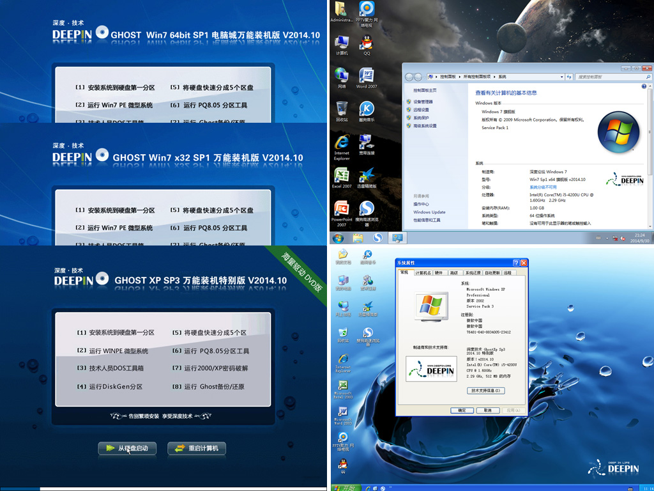
Task: Open 性能信息和工具 link in sidebar
Action: coord(427,220)
